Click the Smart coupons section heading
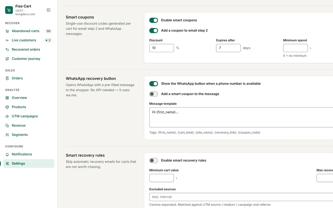333x208 pixels. (x=80, y=17)
